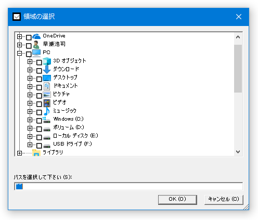Click the ライブラリ folder icon
Image resolution: width=258 pixels, height=220 pixels.
pos(36,153)
